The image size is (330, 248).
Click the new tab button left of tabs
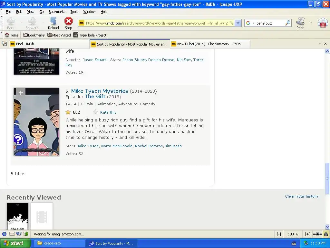click(4, 44)
